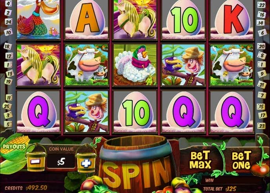Click the red K egg symbol
This screenshot has height=193, width=270.
point(232,20)
